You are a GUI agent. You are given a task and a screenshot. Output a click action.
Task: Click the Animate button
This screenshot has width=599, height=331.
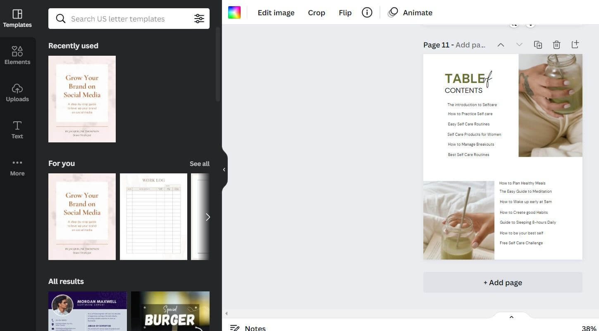[410, 13]
